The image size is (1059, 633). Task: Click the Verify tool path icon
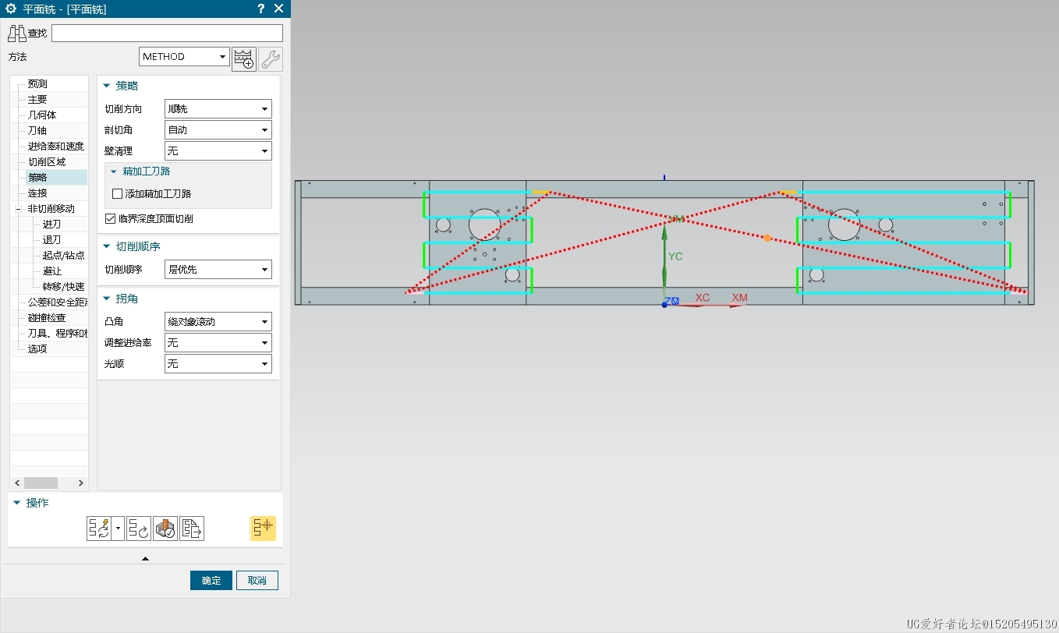(165, 529)
